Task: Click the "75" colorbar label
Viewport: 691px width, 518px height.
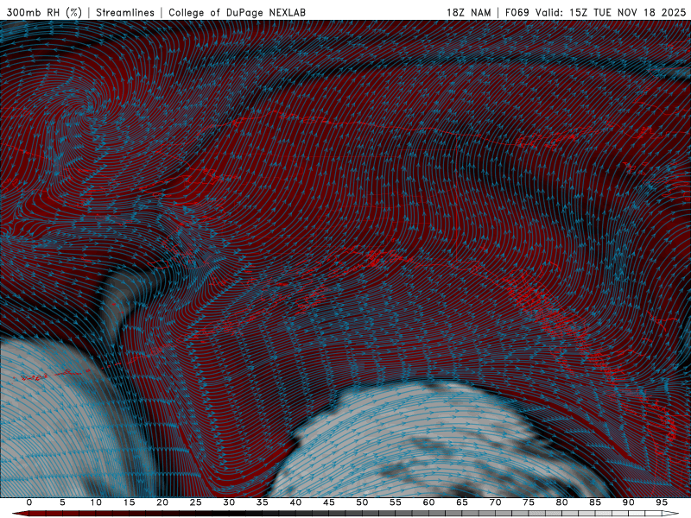Action: [529, 502]
